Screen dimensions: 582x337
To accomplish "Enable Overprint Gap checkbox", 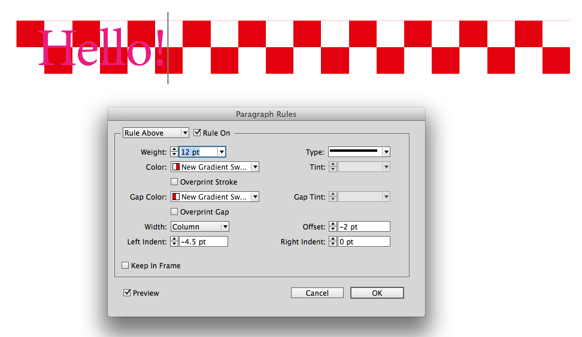I will tap(174, 212).
